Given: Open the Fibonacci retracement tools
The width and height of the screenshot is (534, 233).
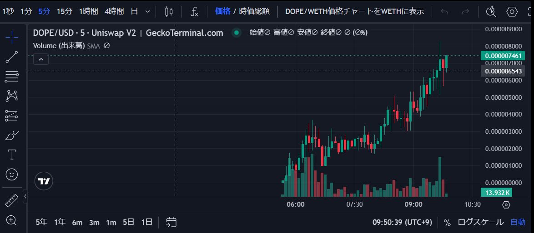Looking at the screenshot, I should [x=11, y=77].
